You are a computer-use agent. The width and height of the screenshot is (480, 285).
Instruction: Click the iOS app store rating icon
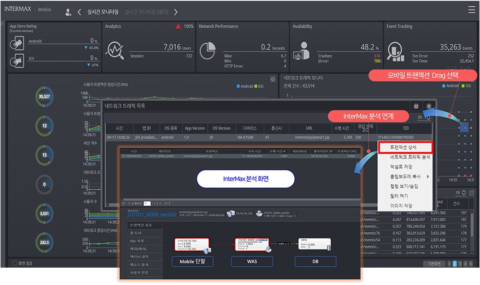17,60
